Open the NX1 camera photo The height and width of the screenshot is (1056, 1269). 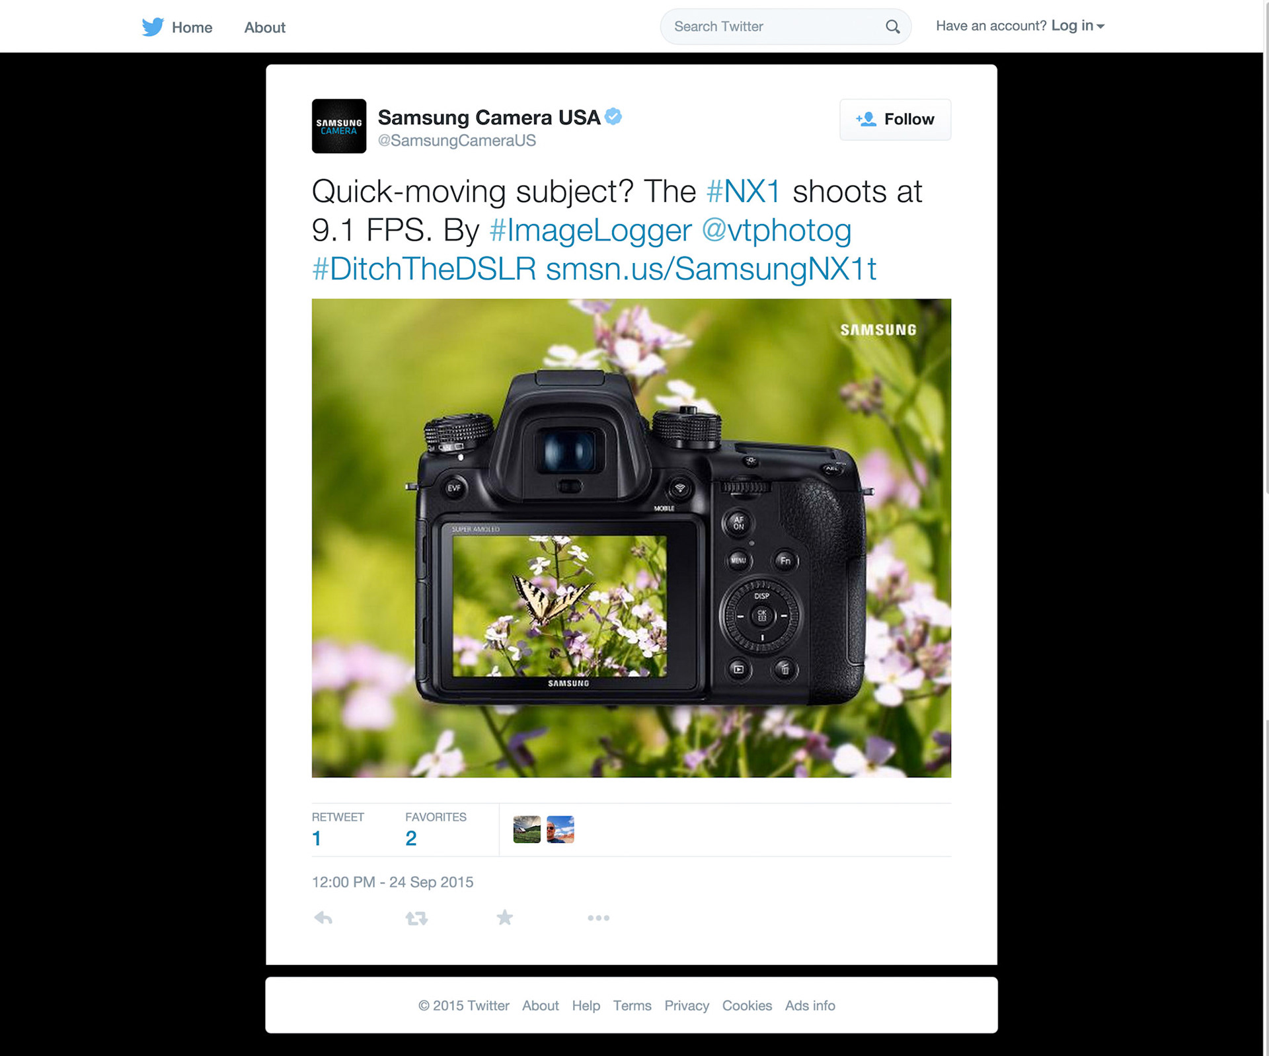pyautogui.click(x=631, y=538)
